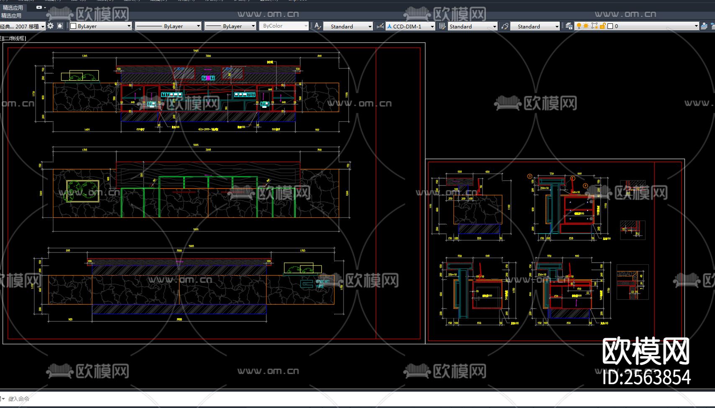715x408 pixels.
Task: Click the make object's layer current icon
Action: [x=704, y=26]
